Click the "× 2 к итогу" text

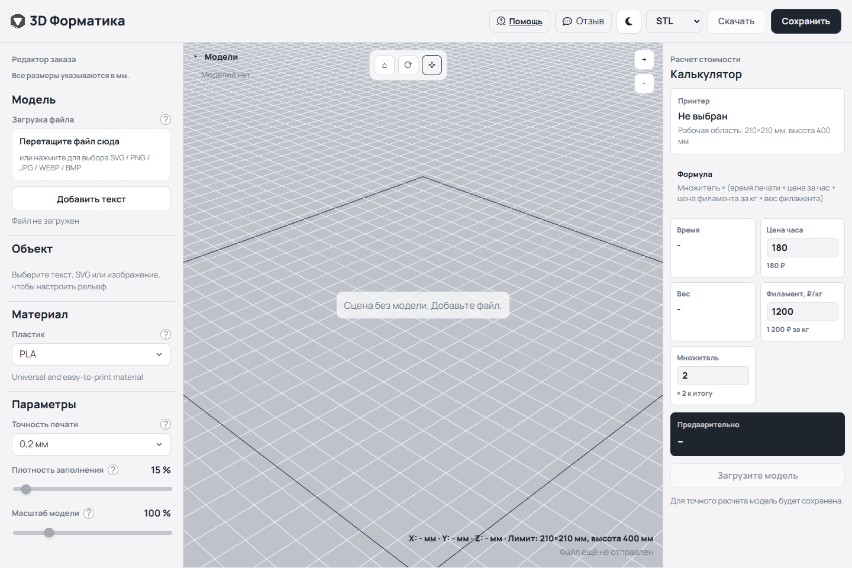[695, 393]
